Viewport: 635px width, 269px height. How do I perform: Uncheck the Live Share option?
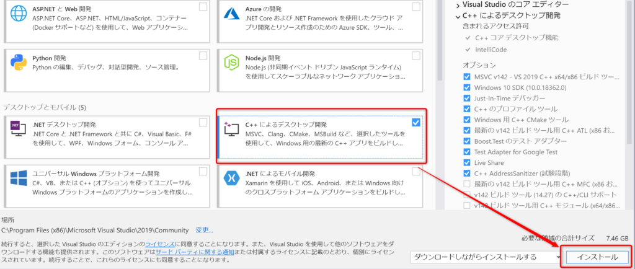pos(466,162)
